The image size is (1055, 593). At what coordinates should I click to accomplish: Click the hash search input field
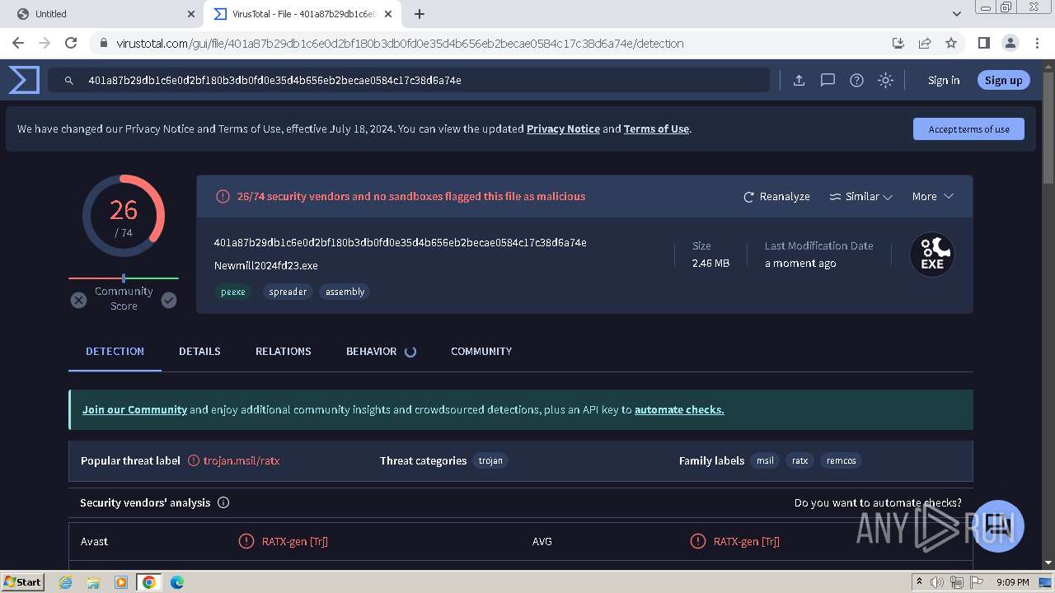coord(409,80)
